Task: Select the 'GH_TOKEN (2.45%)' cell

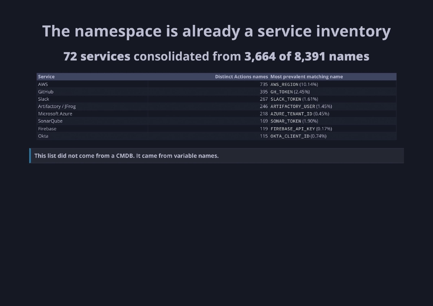Action: point(333,92)
